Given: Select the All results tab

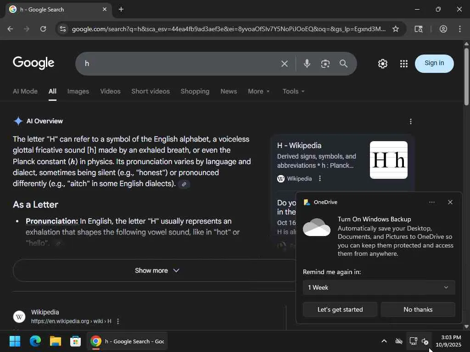Looking at the screenshot, I should [52, 91].
